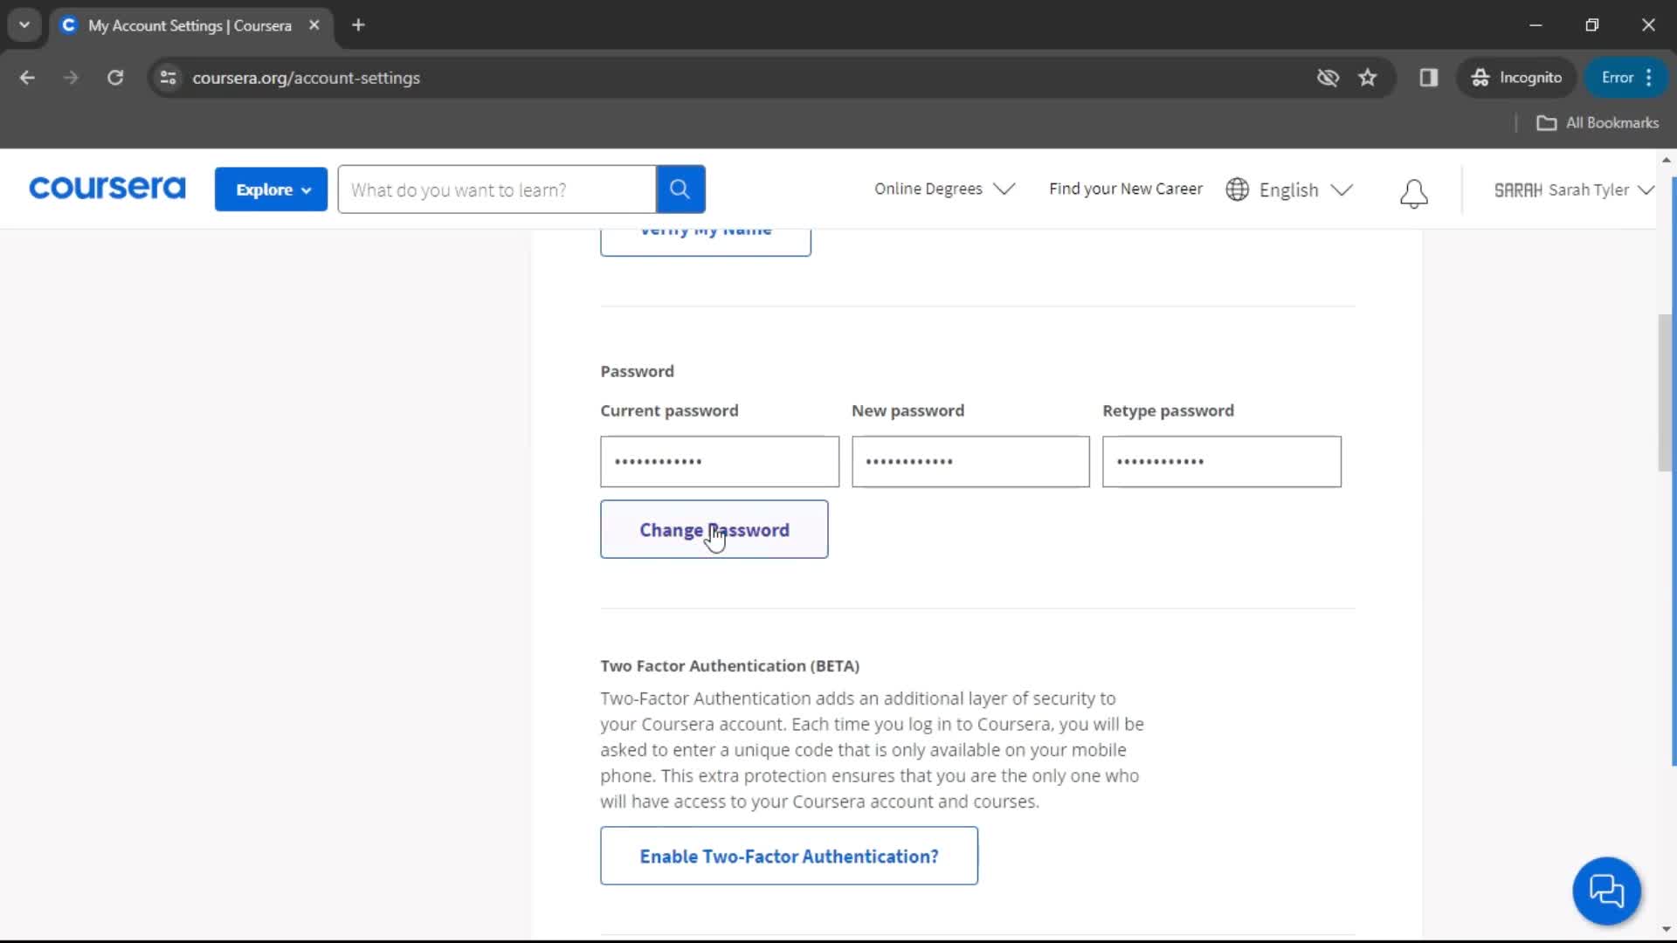This screenshot has width=1677, height=943.
Task: Open the notifications bell icon
Action: point(1414,190)
